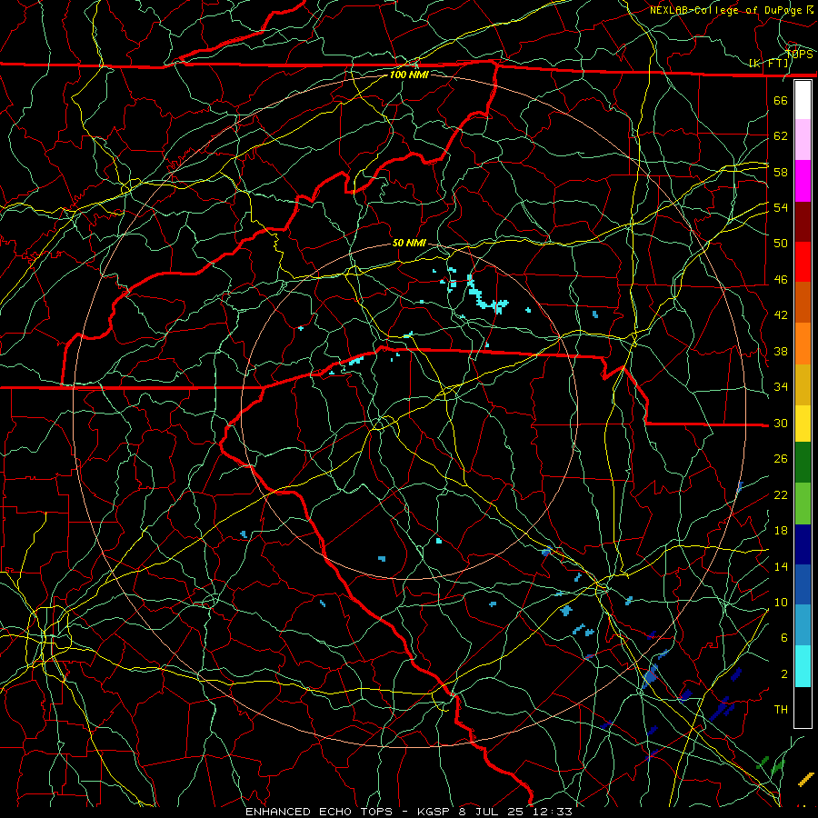Click the '100 NMI' range ring label
Viewport: 818px width, 818px height.
[x=409, y=75]
